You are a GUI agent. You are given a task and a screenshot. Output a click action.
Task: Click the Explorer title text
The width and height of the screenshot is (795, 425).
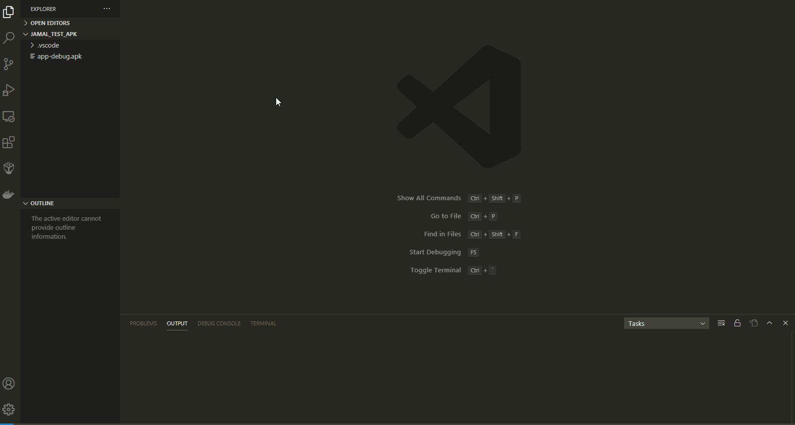pyautogui.click(x=43, y=9)
